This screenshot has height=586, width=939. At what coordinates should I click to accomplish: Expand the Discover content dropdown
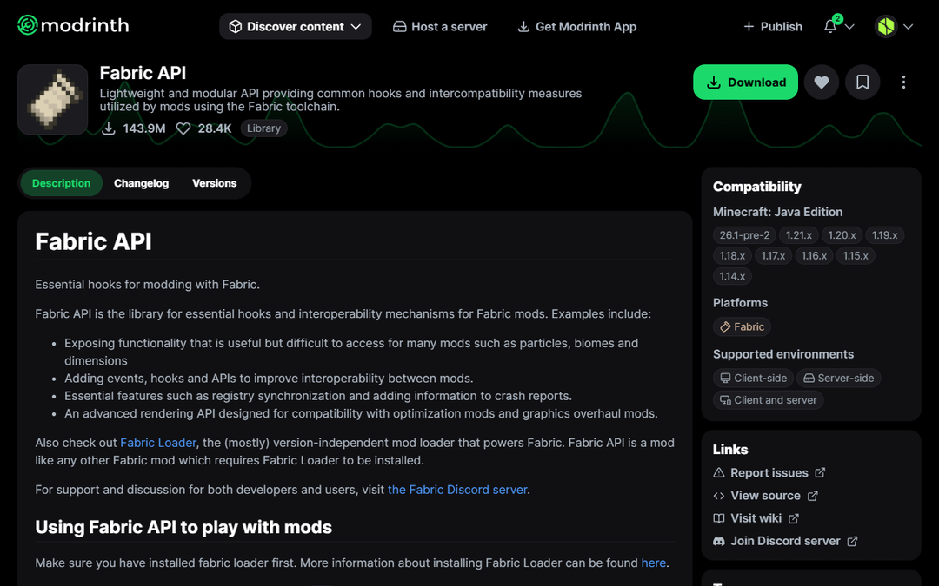[x=295, y=27]
